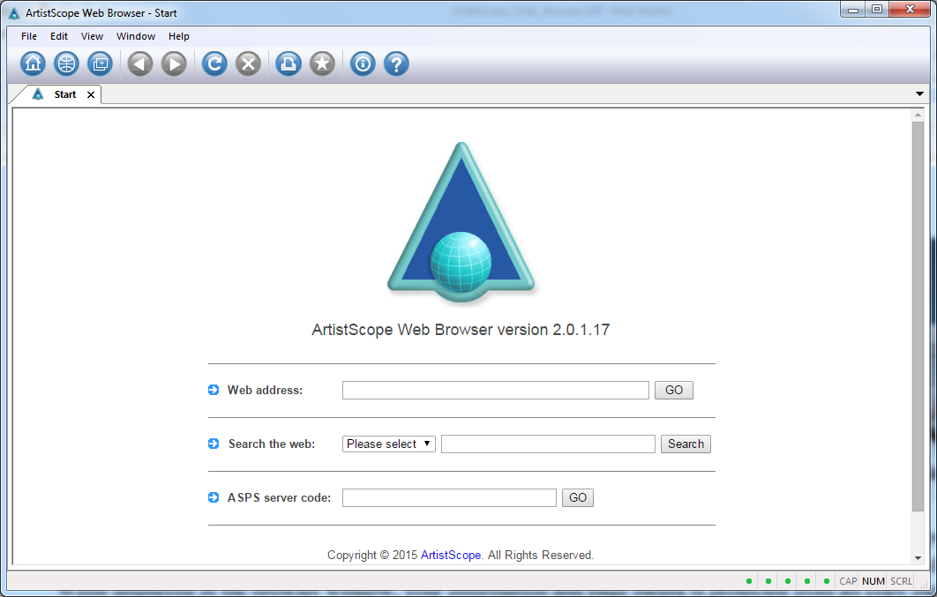
Task: Click the Forward navigation arrow icon
Action: point(173,63)
